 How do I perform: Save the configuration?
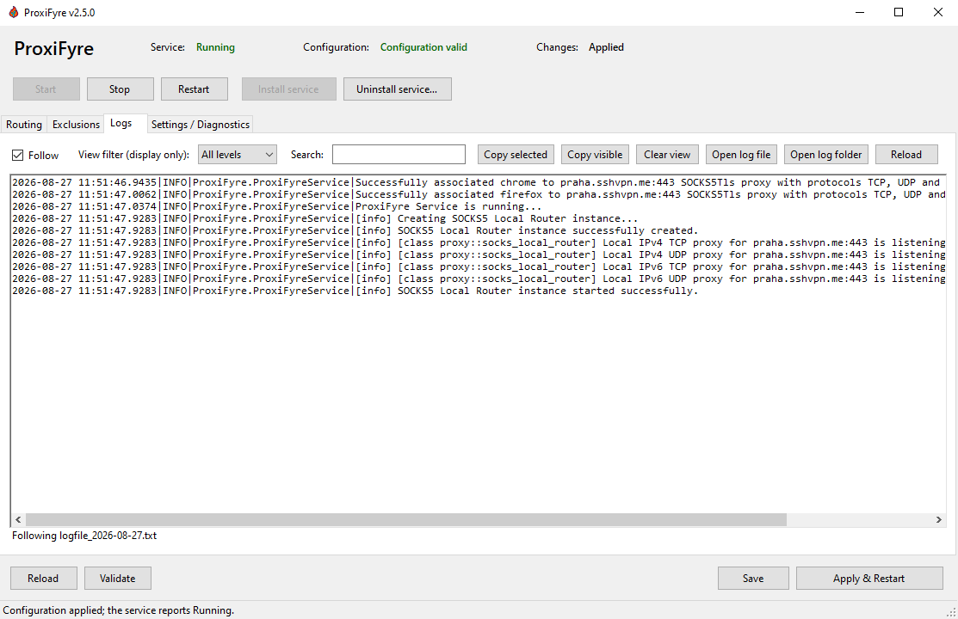[752, 578]
